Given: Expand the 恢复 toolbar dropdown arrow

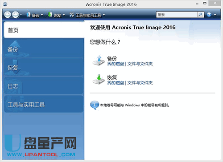Looking at the screenshot, I should pyautogui.click(x=64, y=15).
